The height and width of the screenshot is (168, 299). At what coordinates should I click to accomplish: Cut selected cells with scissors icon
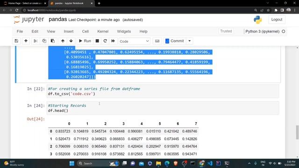36,41
